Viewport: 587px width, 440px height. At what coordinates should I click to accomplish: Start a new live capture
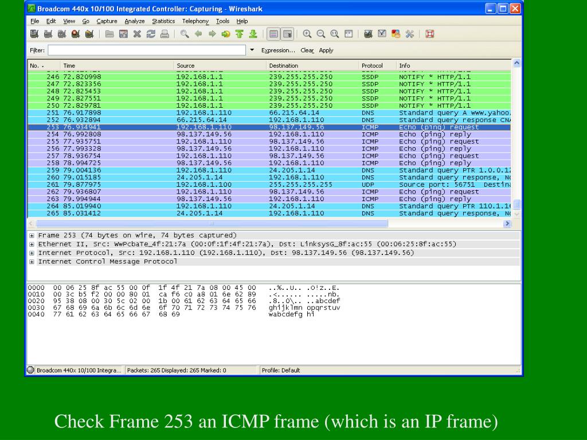point(62,34)
